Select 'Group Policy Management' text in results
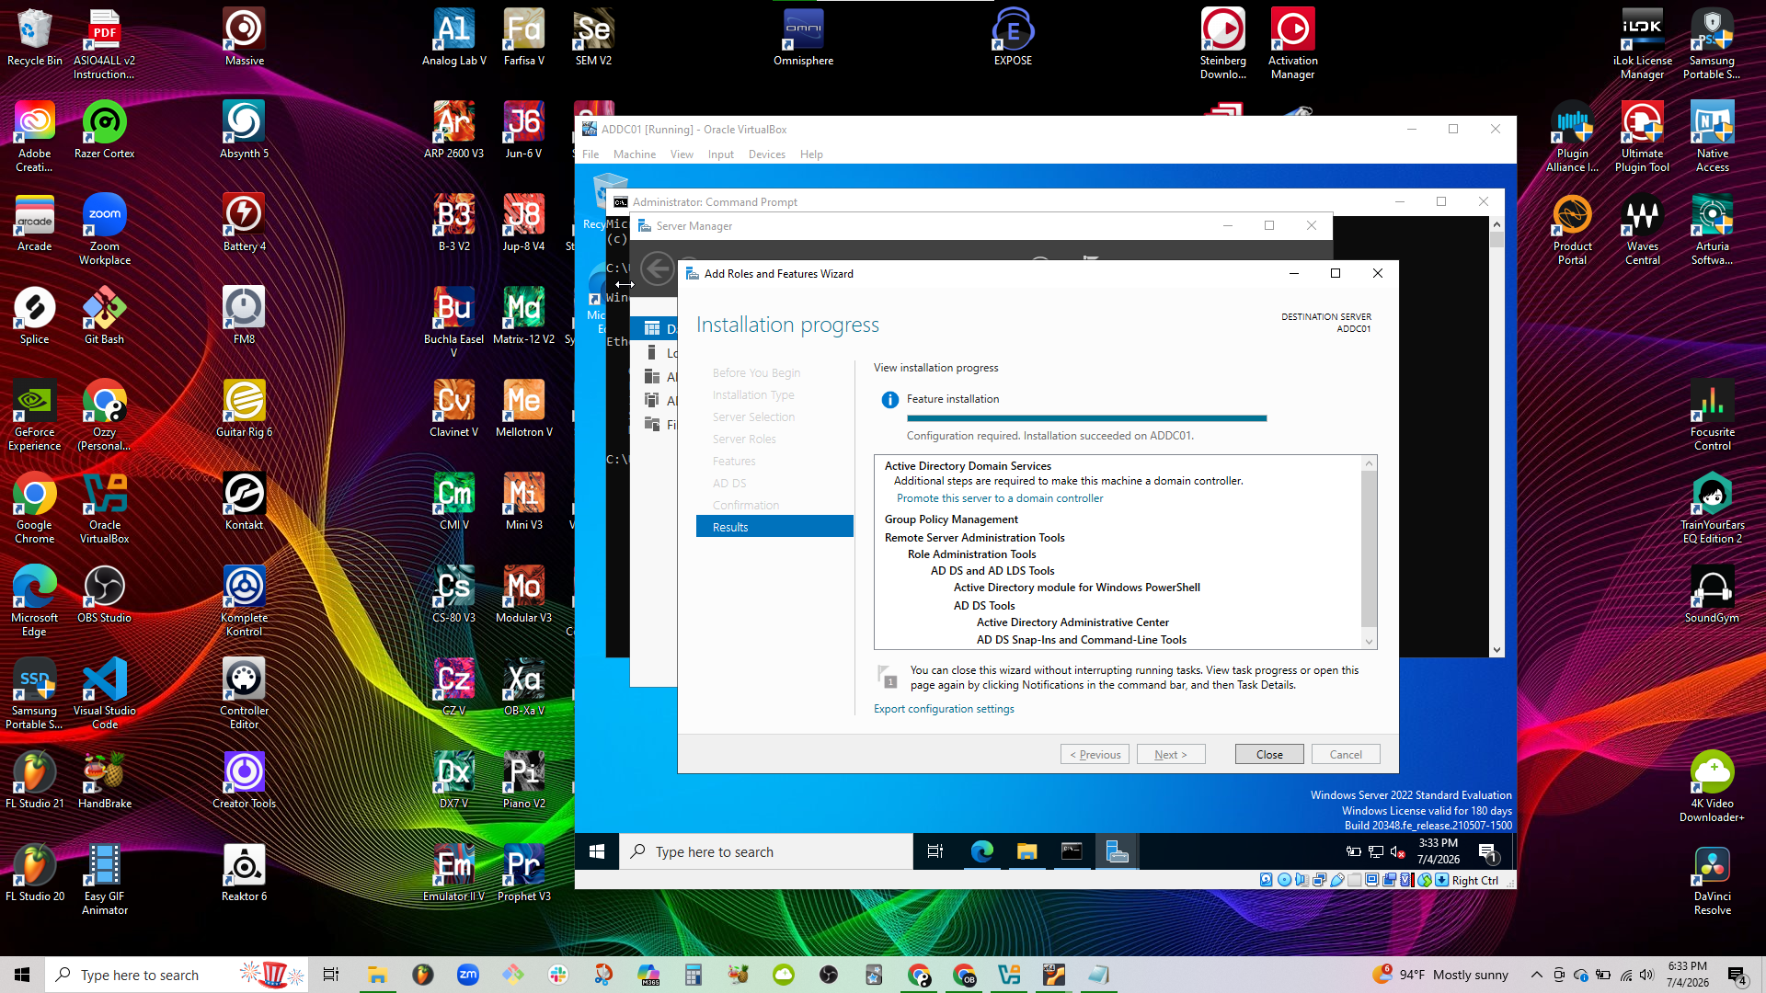Viewport: 1766px width, 993px height. tap(951, 519)
